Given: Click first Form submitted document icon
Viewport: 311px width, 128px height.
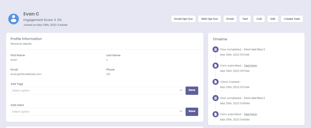Looking at the screenshot, I should pos(215,66).
